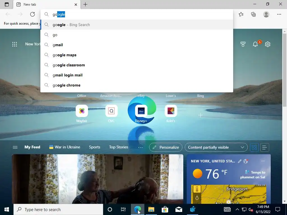Viewport: 287px width, 215px height.
Task: Open the Temps to plummet on Sat link
Action: click(x=253, y=175)
